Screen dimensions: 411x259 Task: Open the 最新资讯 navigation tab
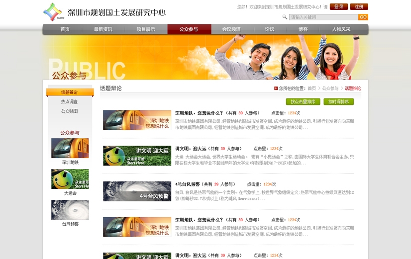tap(103, 29)
